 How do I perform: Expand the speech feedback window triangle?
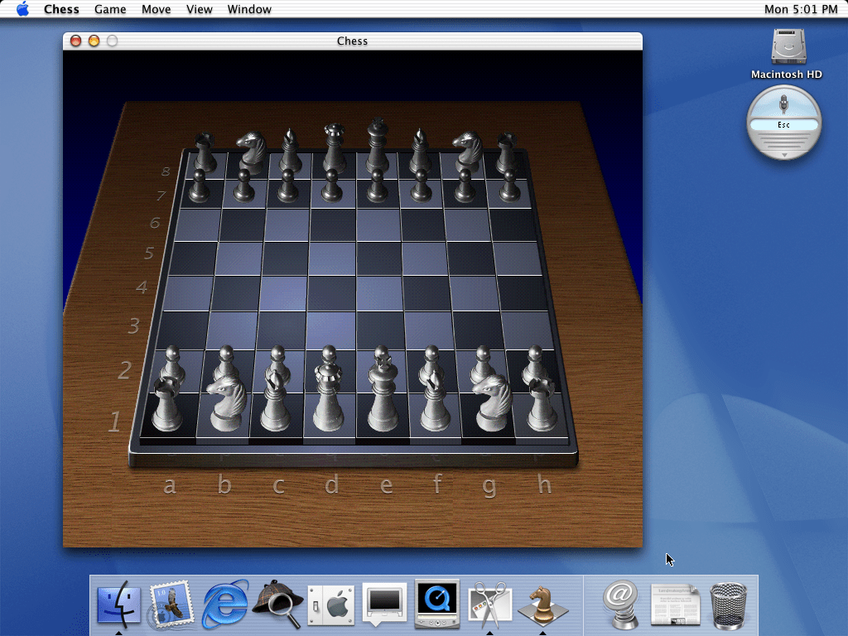784,155
